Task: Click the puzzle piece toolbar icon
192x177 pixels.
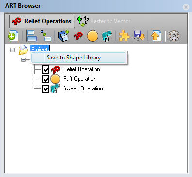Action: (x=124, y=36)
